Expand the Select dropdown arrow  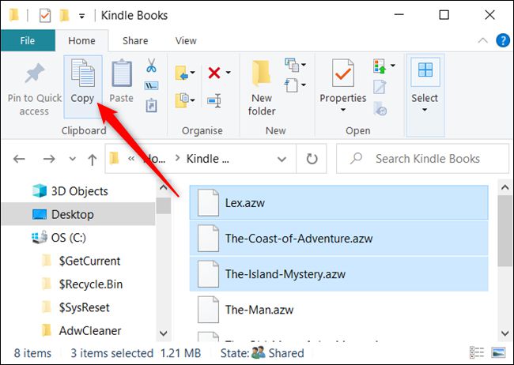(x=425, y=110)
